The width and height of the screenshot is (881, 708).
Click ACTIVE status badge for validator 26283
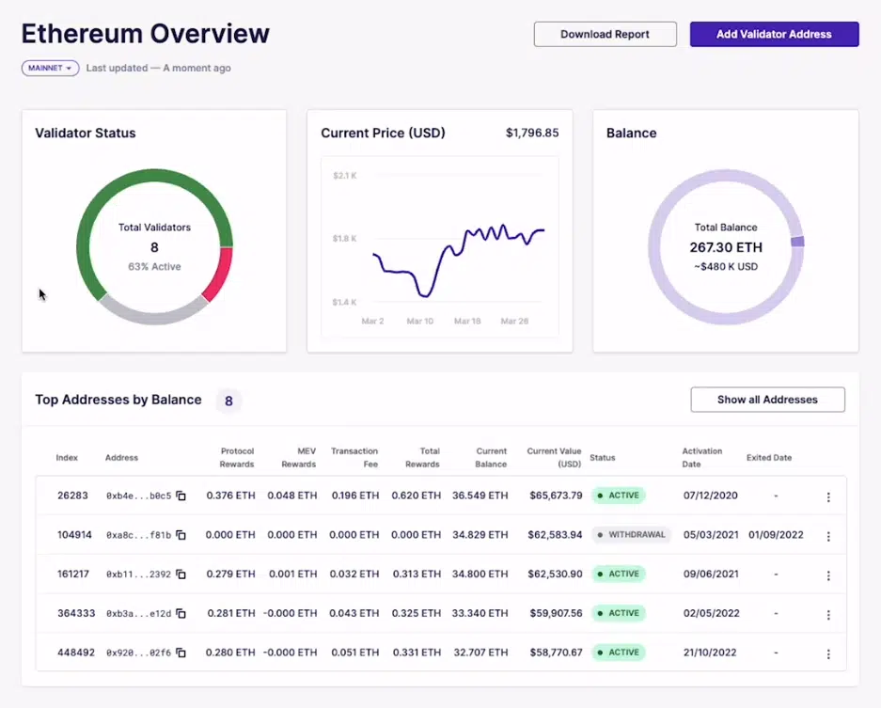[x=618, y=496]
